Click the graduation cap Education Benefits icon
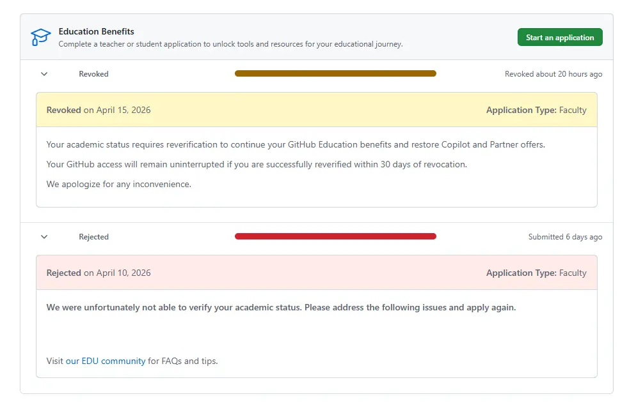Screen dimensions: 636x417 [40, 37]
